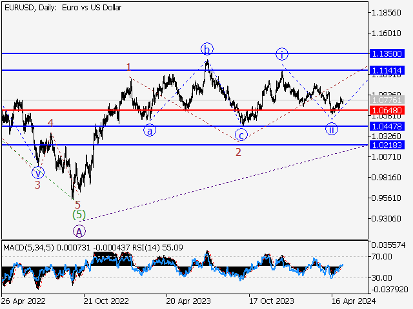Click the gray current price label 1.07761
Viewport: 413px width, 309px height.
387,100
